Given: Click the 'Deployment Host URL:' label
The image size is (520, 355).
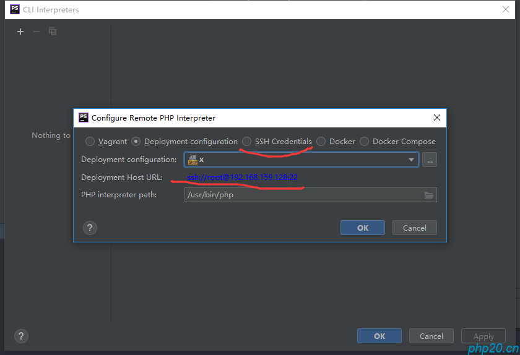Looking at the screenshot, I should click(122, 177).
